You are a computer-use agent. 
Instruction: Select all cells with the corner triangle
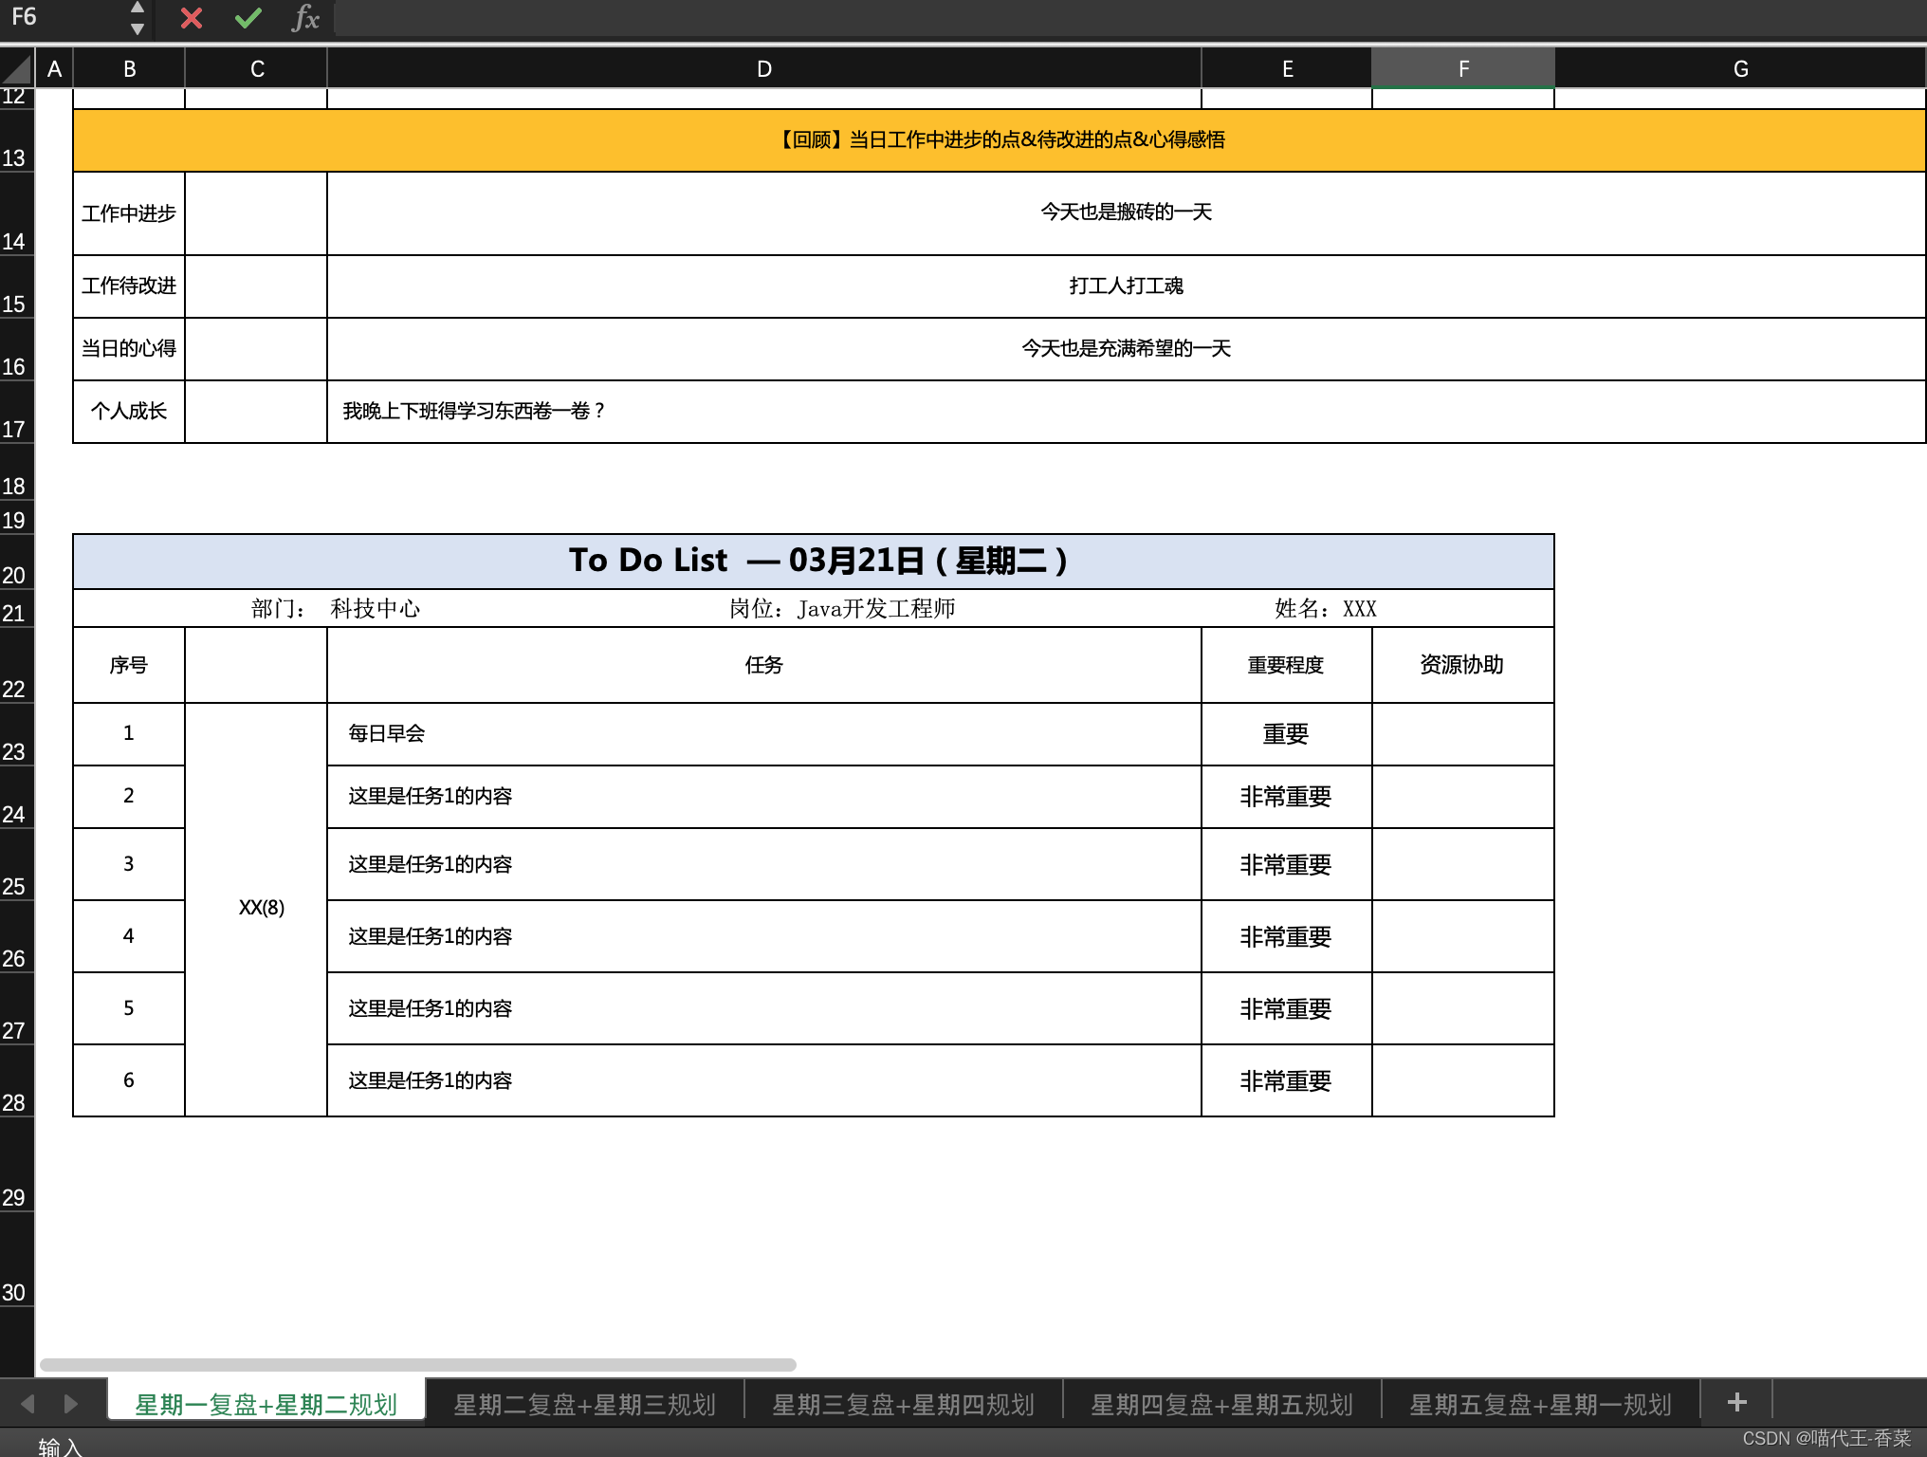[17, 69]
